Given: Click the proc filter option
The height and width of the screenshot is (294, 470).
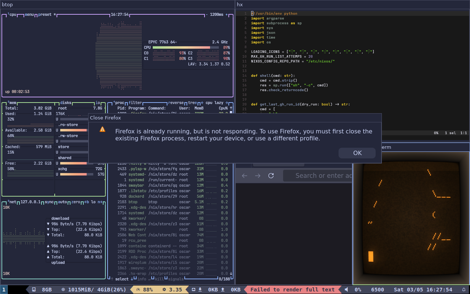Looking at the screenshot, I should click(x=135, y=103).
